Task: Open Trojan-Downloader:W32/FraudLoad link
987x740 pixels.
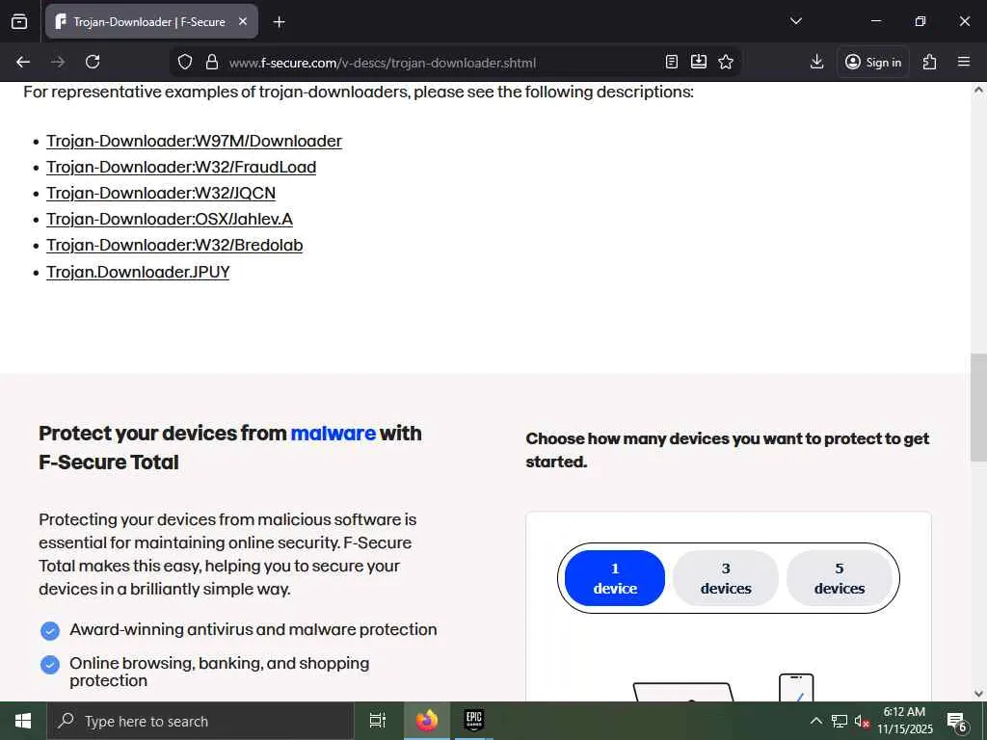Action: [181, 168]
